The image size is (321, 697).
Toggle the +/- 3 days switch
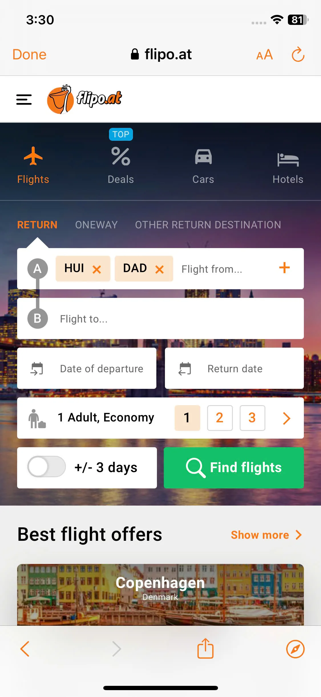47,467
